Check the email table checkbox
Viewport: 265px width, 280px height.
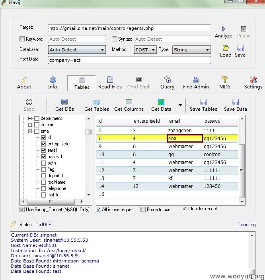pos(37,131)
